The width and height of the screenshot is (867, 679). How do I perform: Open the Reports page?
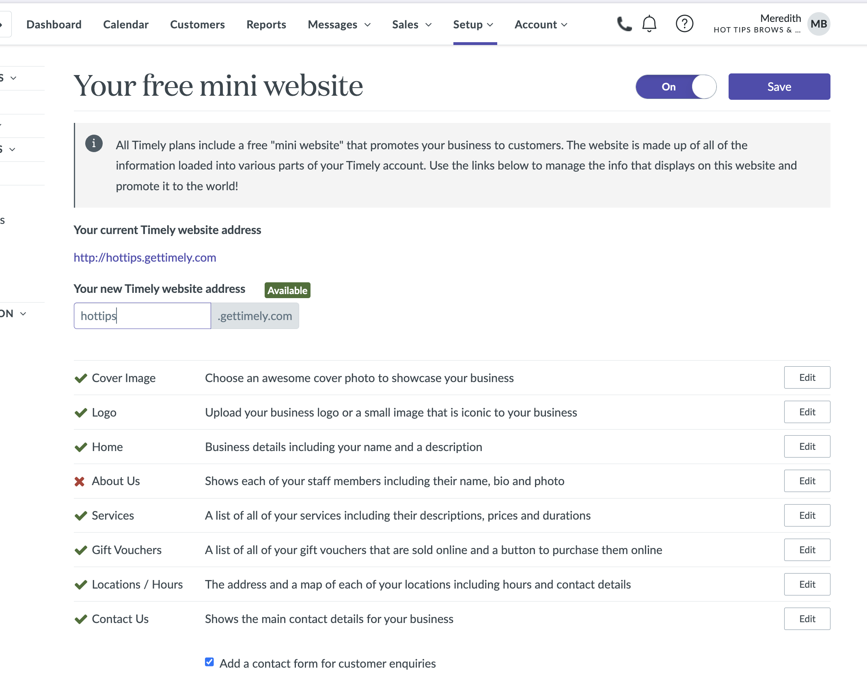coord(266,25)
